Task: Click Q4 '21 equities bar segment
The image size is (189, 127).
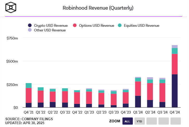Action: click(29, 85)
